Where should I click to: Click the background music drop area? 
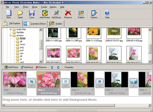(76, 100)
